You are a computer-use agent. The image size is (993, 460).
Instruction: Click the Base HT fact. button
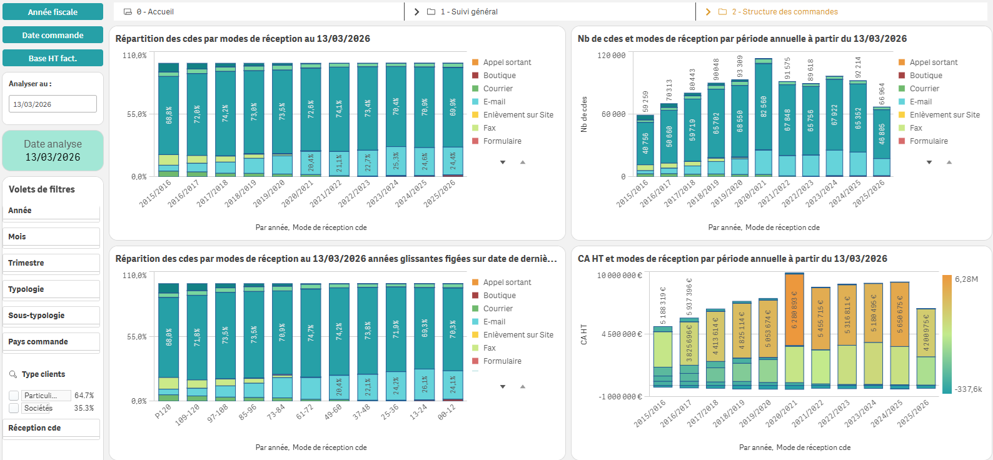[53, 58]
